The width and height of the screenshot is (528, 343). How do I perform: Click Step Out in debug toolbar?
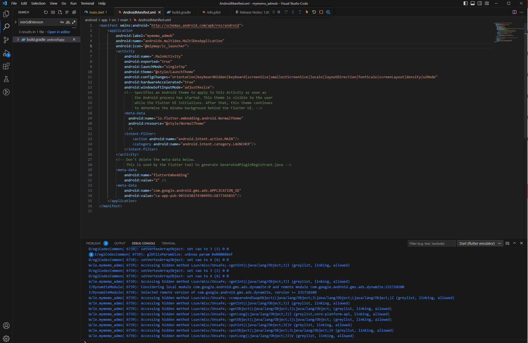pyautogui.click(x=300, y=12)
